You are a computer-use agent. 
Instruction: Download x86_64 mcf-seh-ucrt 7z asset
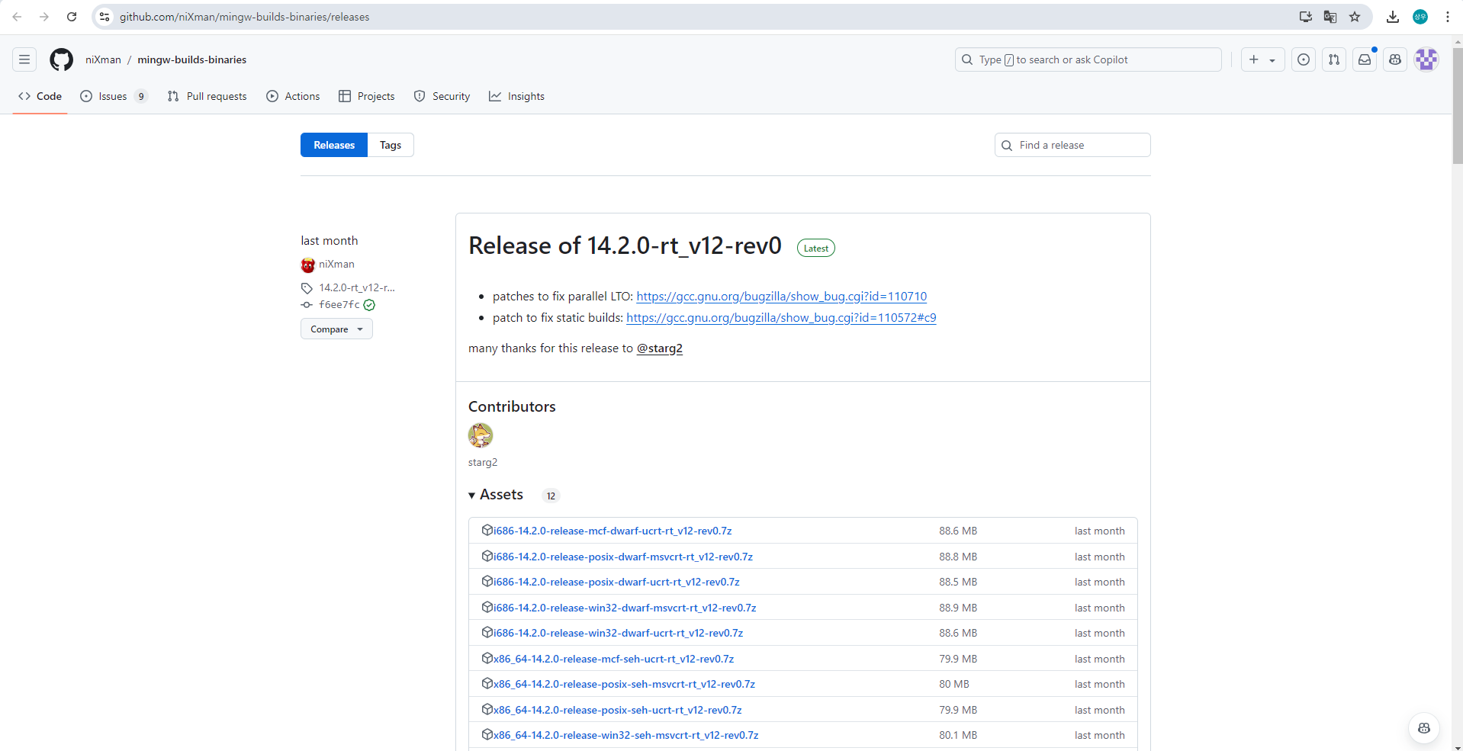(613, 659)
